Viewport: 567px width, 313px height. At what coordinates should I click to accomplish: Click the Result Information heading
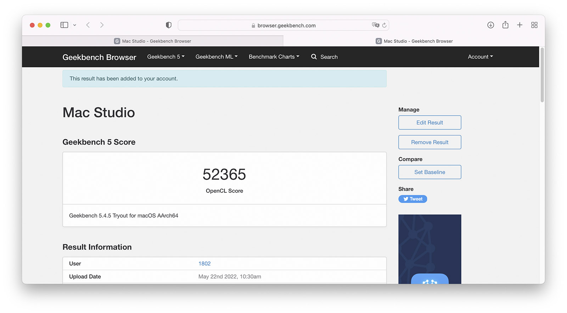point(97,247)
